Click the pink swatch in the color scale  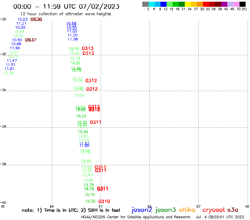pyautogui.click(x=236, y=4)
